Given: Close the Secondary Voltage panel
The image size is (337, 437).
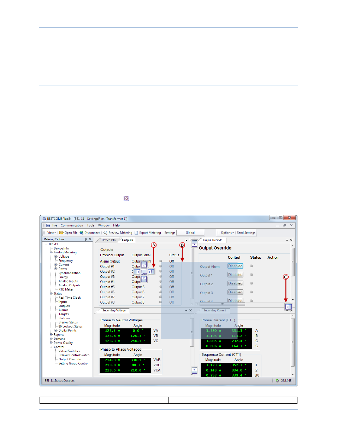Looking at the screenshot, I should 191,311.
